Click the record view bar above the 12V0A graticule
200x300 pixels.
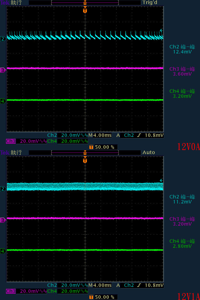click(x=85, y=3)
